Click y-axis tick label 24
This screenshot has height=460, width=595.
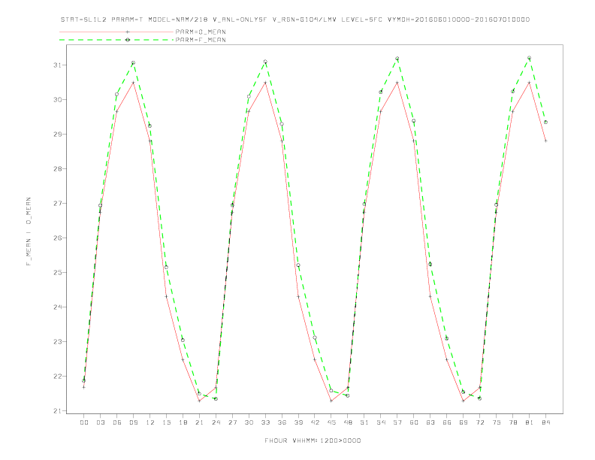tap(58, 307)
